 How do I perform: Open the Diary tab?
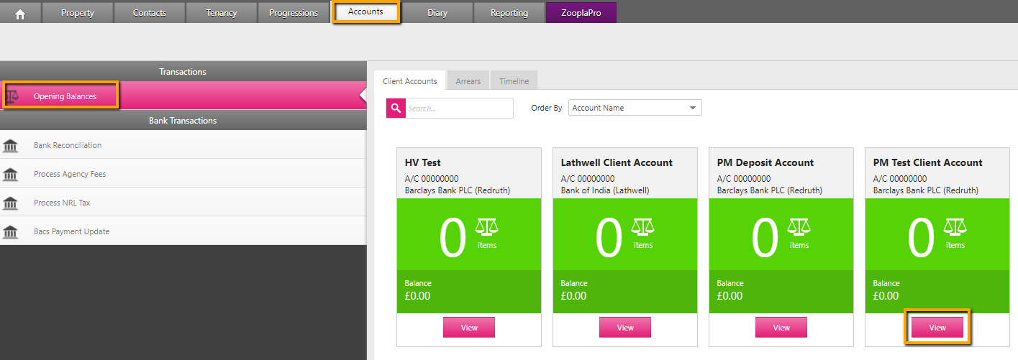tap(437, 13)
